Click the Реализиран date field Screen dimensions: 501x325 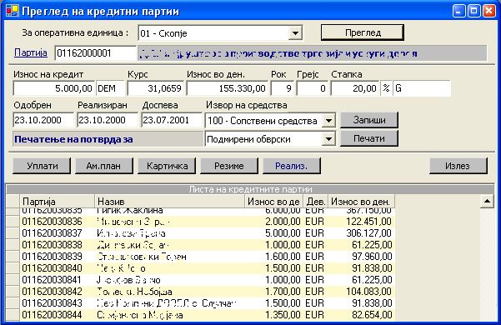click(x=108, y=120)
